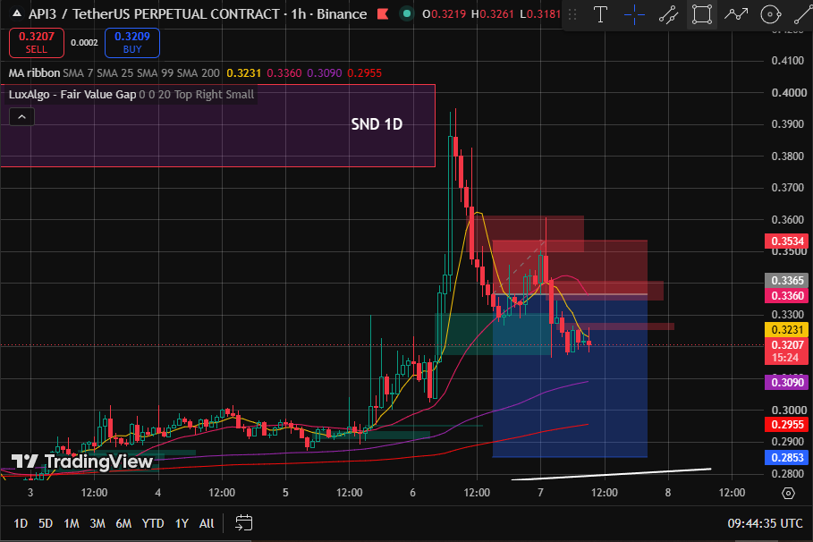Click the grey 0.3365 price label
This screenshot has height=542, width=813.
[x=787, y=281]
